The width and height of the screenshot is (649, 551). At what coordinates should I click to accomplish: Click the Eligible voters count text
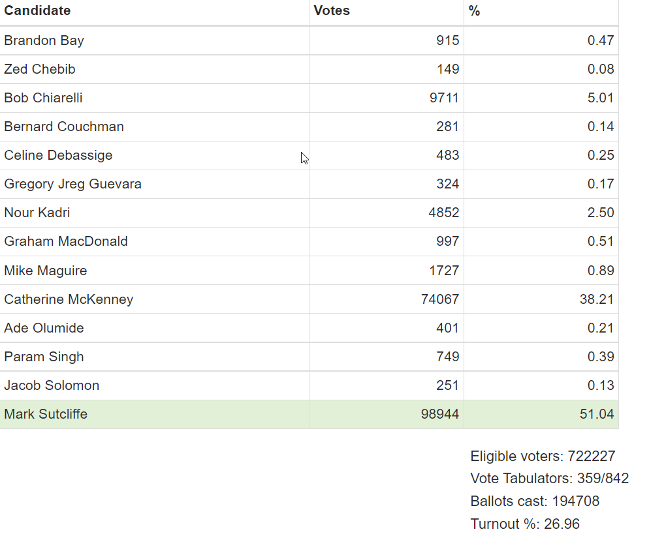543,456
